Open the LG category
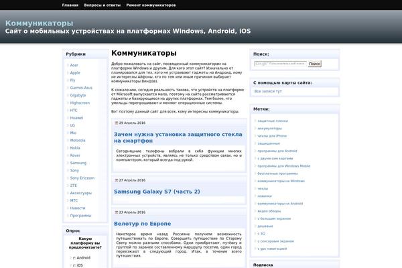This screenshot has width=402, height=268. (72, 125)
